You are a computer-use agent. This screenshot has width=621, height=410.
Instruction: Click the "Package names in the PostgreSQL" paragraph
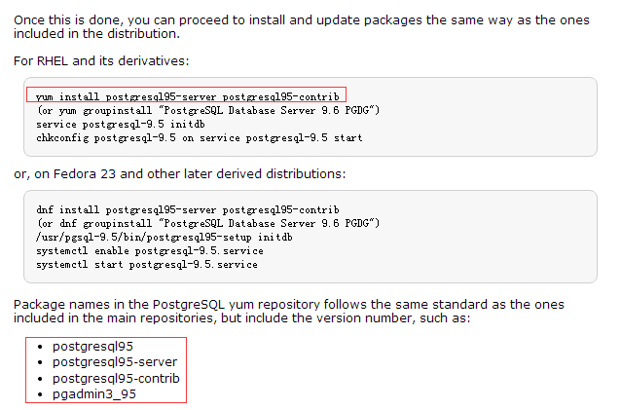[x=288, y=312]
